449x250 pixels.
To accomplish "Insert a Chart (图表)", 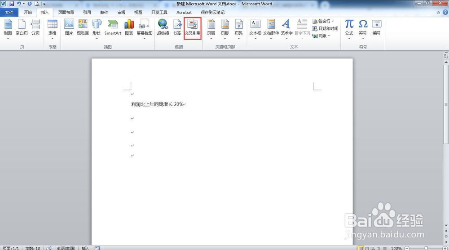I will 129,27.
